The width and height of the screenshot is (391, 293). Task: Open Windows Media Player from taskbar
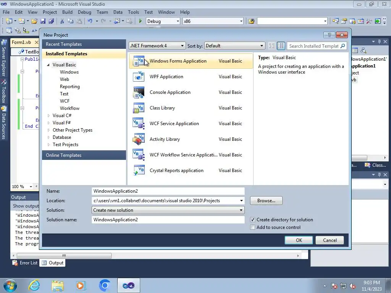[x=81, y=285]
